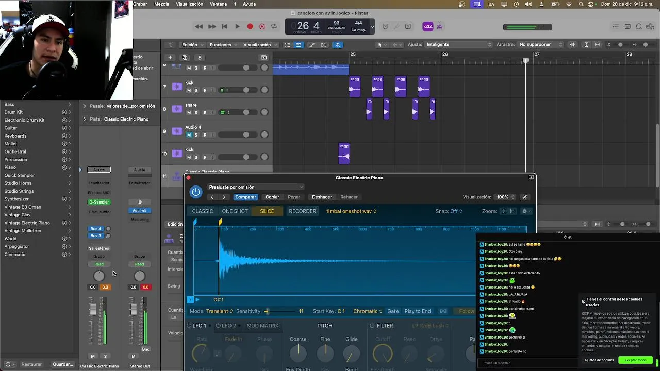Open the Ajuste Inteligente snap dropdown
The width and height of the screenshot is (660, 371).
click(459, 45)
